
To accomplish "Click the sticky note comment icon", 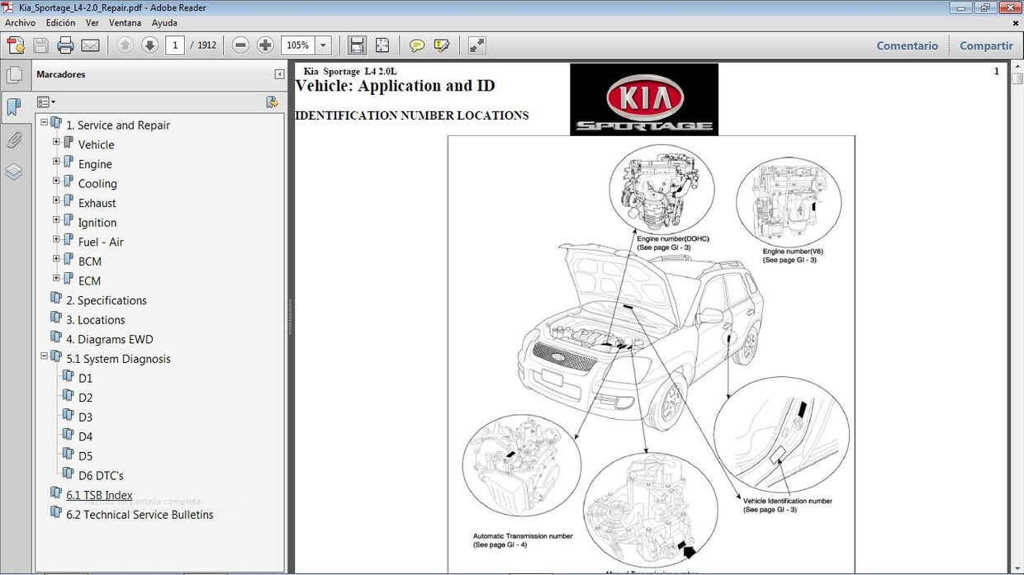I will click(417, 45).
